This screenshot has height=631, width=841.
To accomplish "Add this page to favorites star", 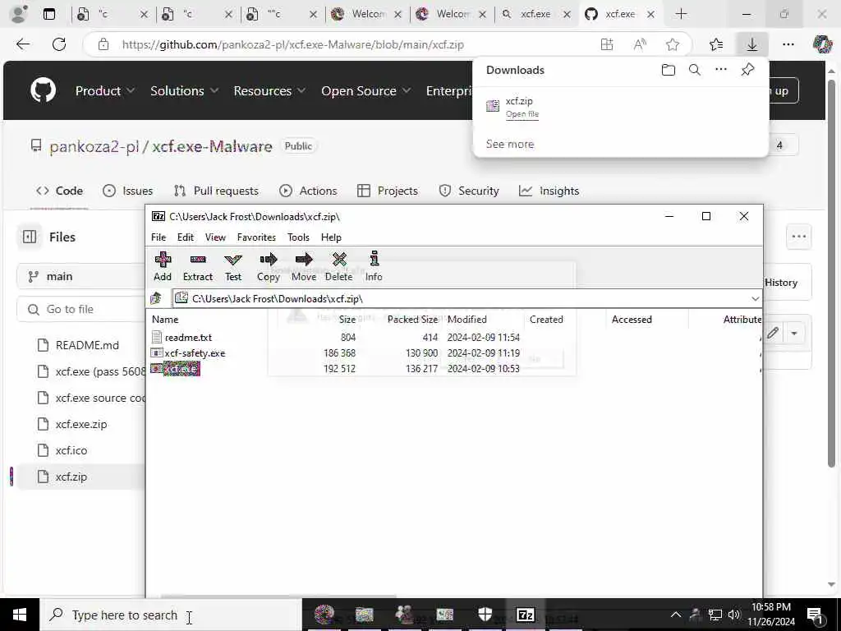I will [x=673, y=44].
